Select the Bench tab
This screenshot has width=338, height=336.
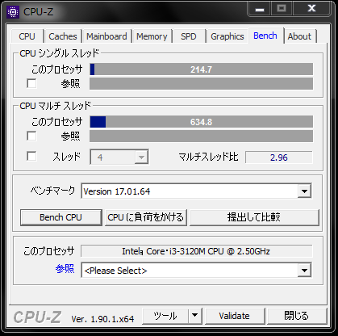click(265, 36)
